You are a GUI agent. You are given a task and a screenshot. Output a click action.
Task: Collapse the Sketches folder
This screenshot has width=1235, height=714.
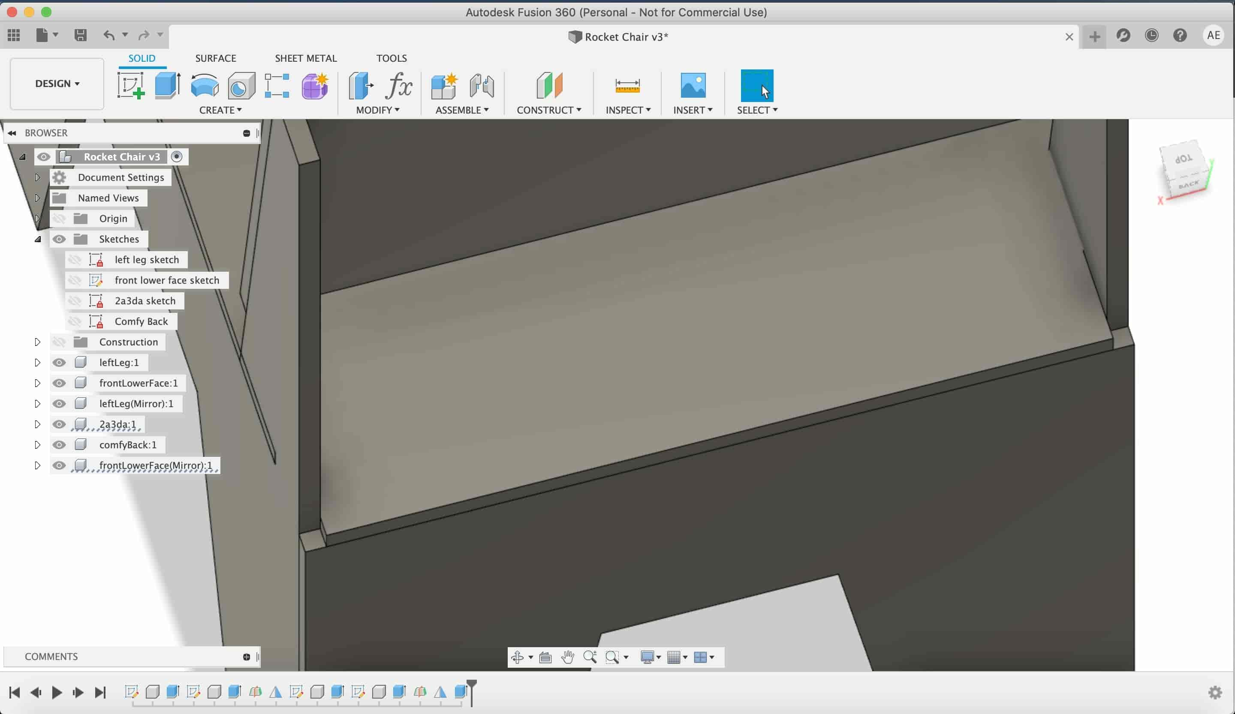[37, 239]
